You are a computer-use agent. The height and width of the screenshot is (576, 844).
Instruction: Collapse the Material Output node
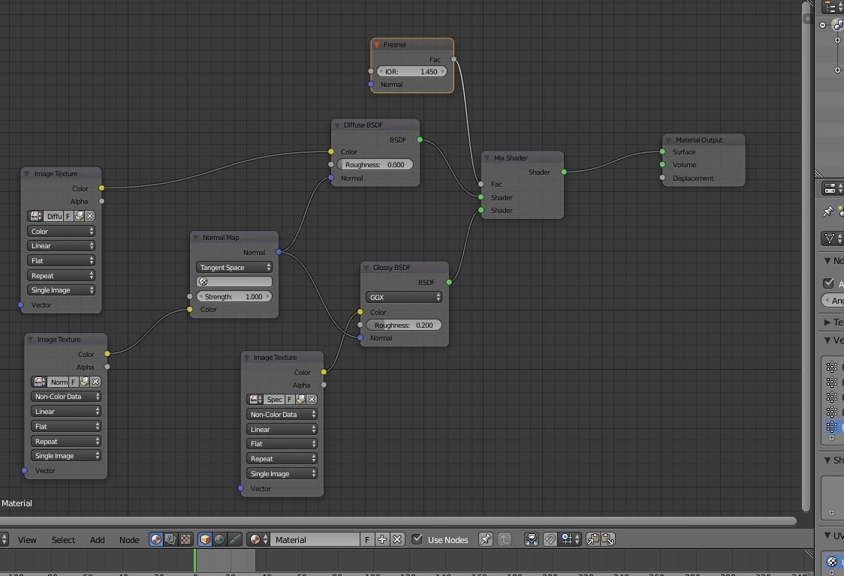click(x=668, y=139)
